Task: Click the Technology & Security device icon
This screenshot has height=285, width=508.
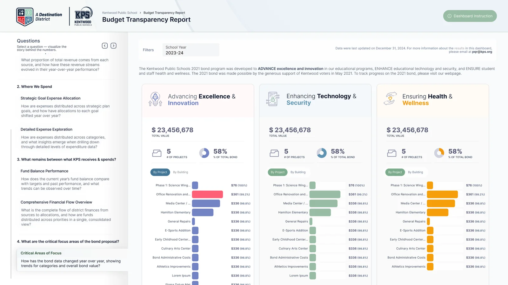Action: click(273, 99)
